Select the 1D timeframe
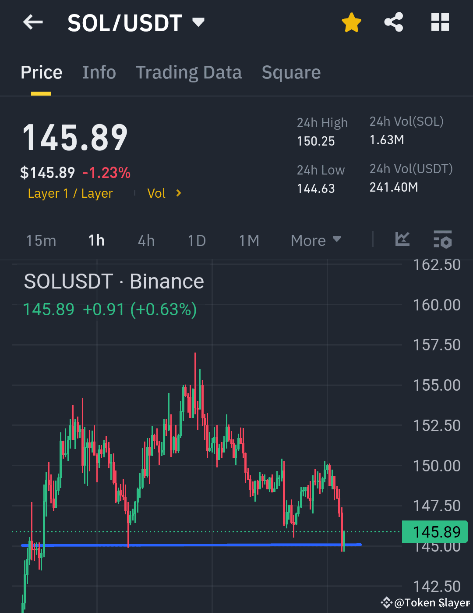 [196, 240]
